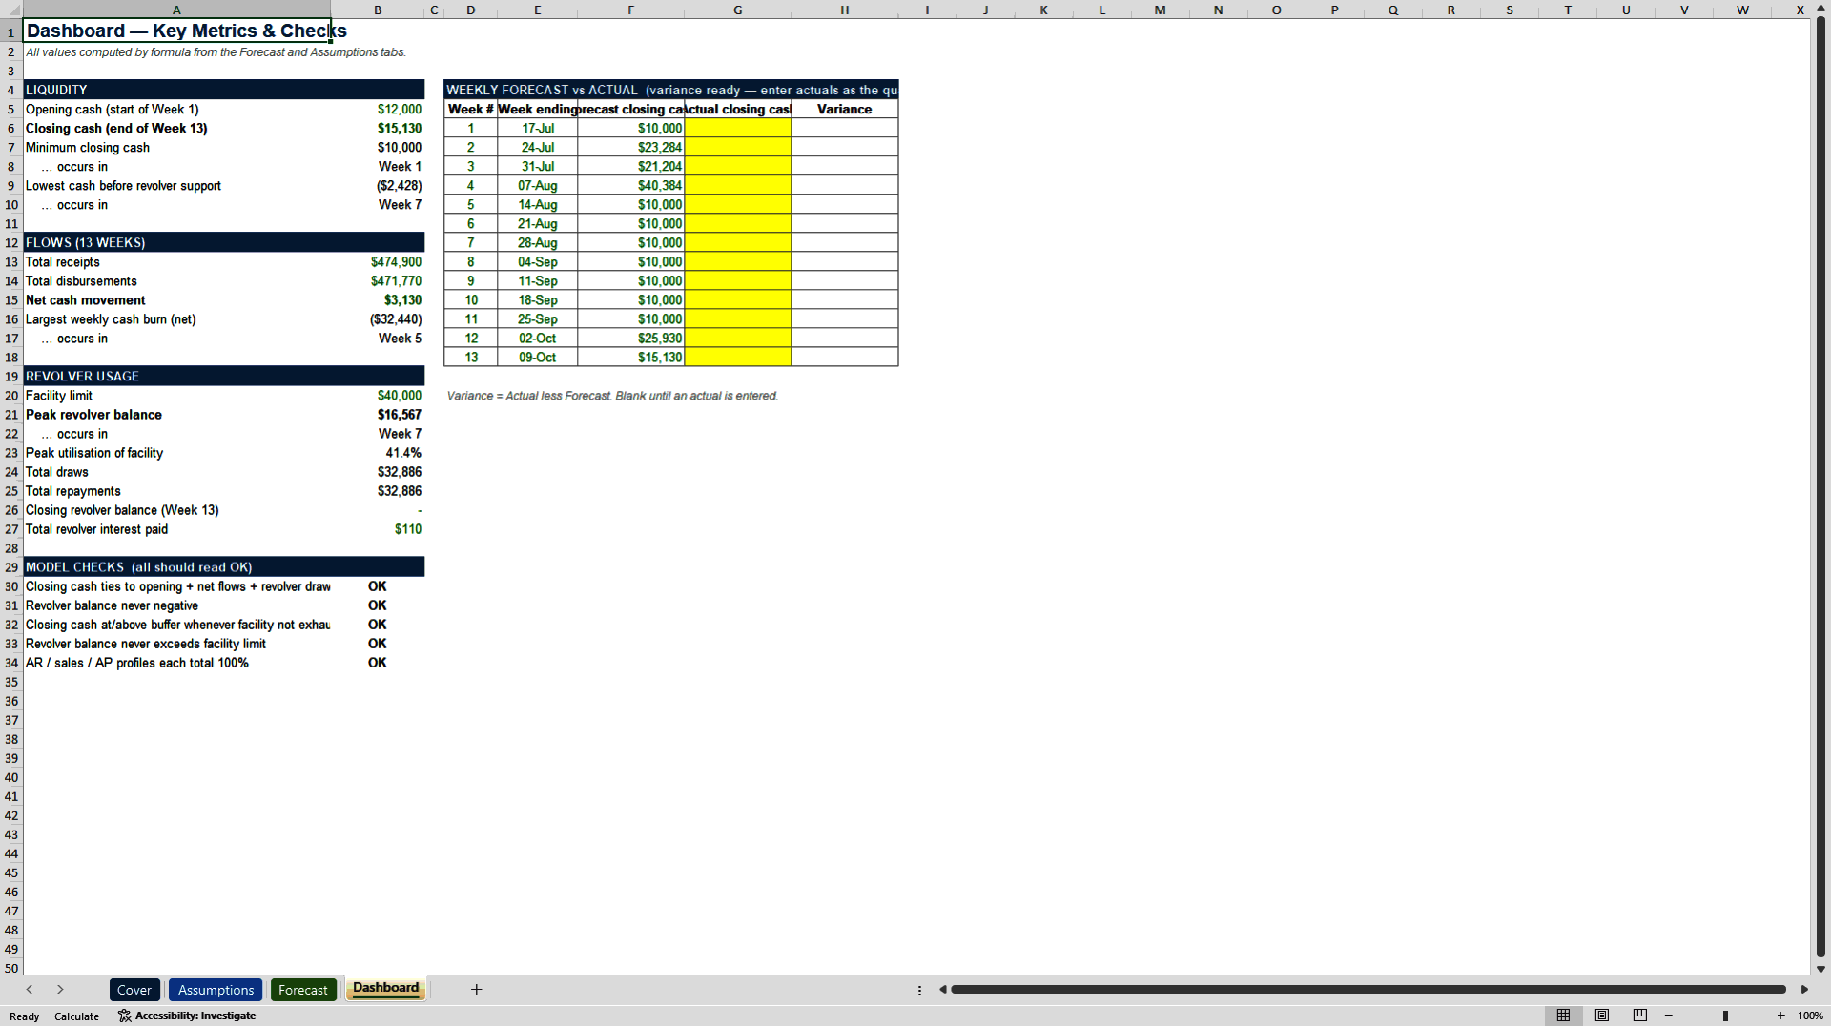Open the Assumptions sheet tab
Screen dimensions: 1831x1026
[x=216, y=990]
